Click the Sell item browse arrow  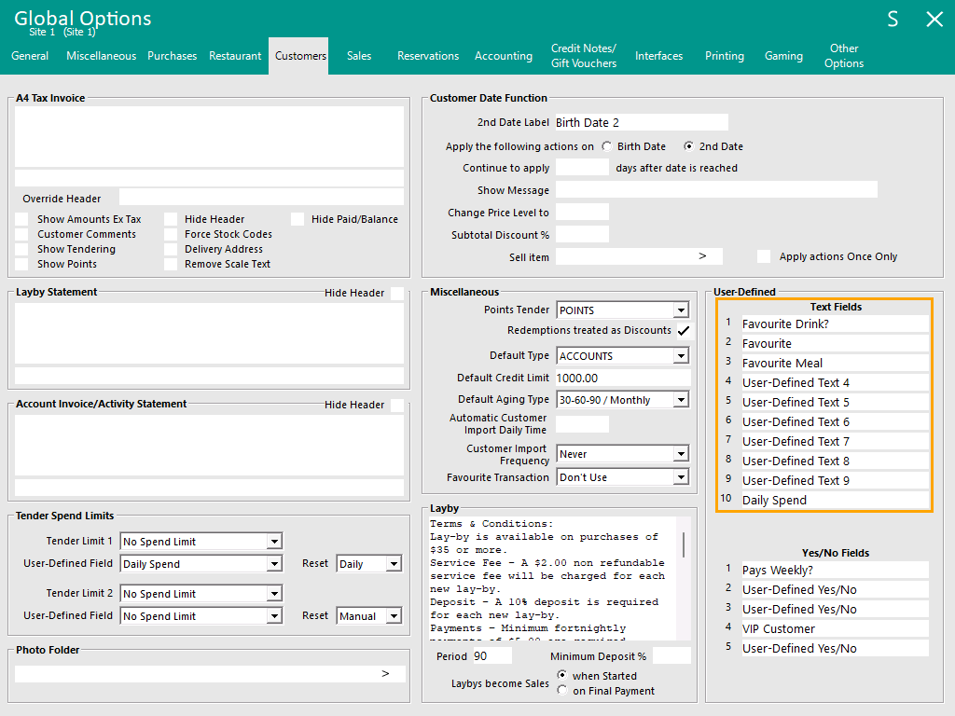pos(703,256)
